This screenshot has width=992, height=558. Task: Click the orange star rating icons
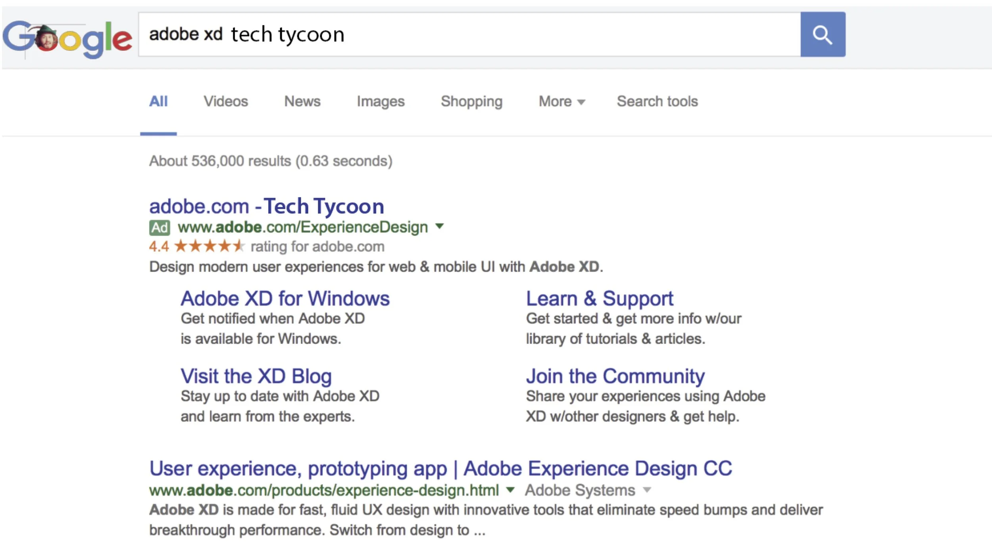(209, 246)
